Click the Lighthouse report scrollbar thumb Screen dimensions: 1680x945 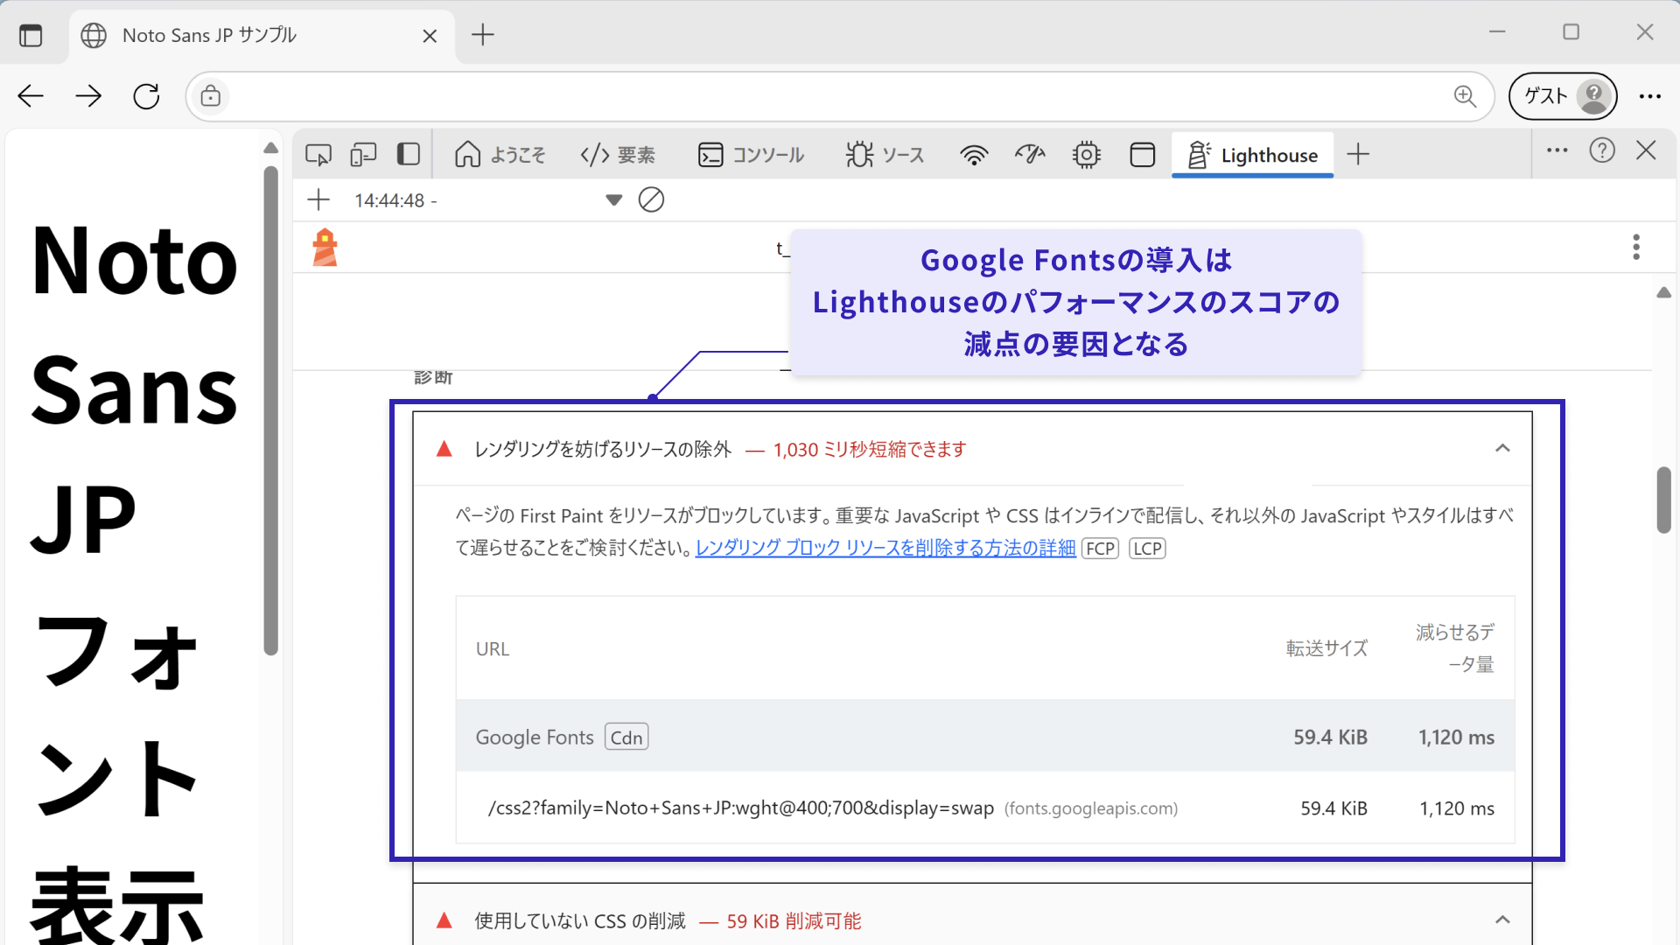[1664, 500]
